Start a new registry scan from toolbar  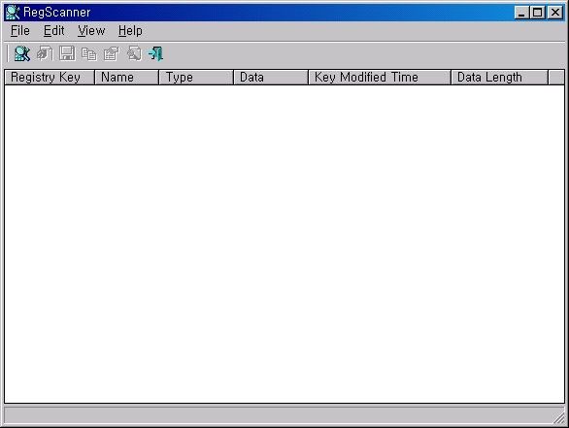coord(22,53)
